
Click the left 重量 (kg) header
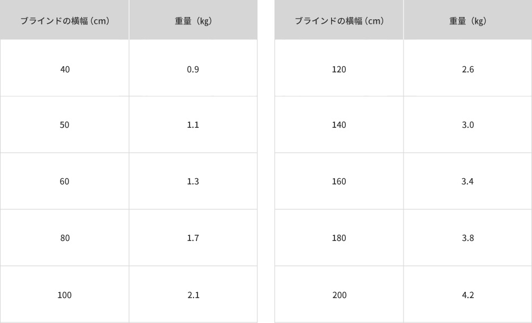(193, 20)
